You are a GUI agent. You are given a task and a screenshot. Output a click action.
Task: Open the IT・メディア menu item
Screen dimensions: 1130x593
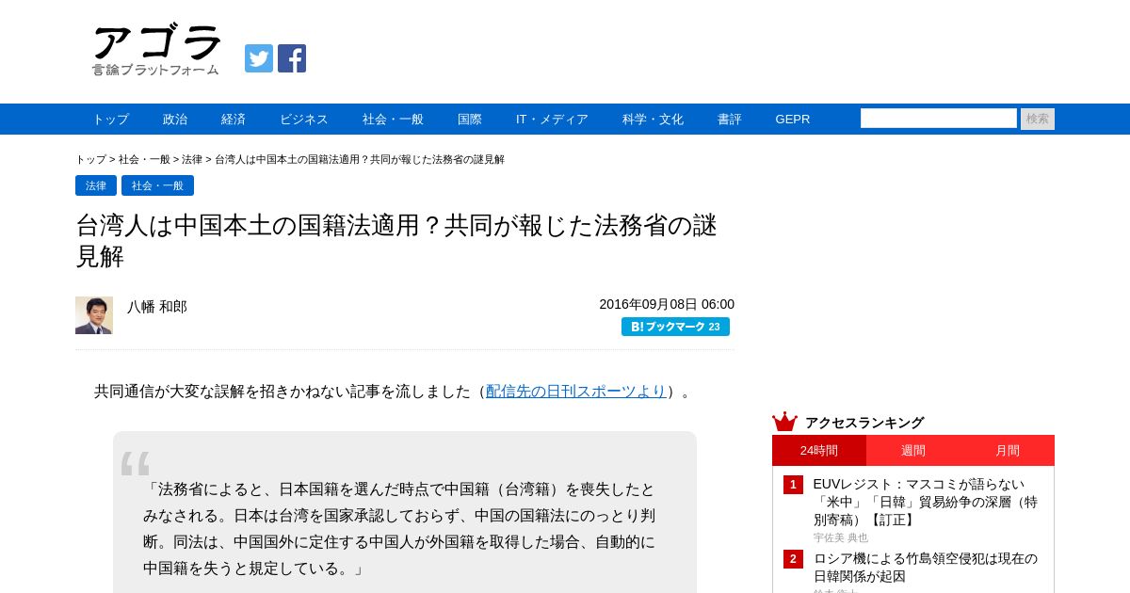point(552,120)
